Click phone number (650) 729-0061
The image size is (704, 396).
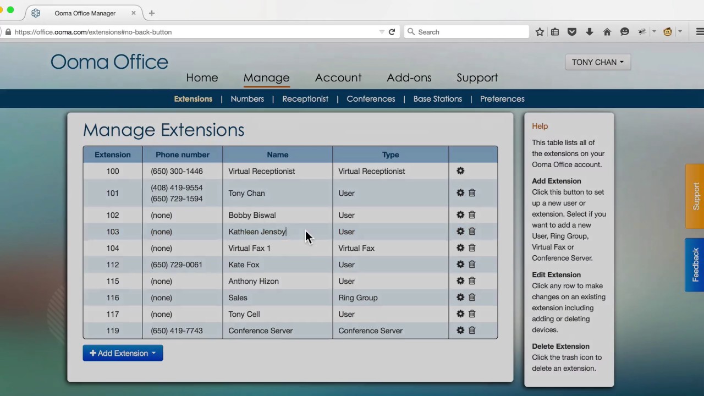(177, 265)
